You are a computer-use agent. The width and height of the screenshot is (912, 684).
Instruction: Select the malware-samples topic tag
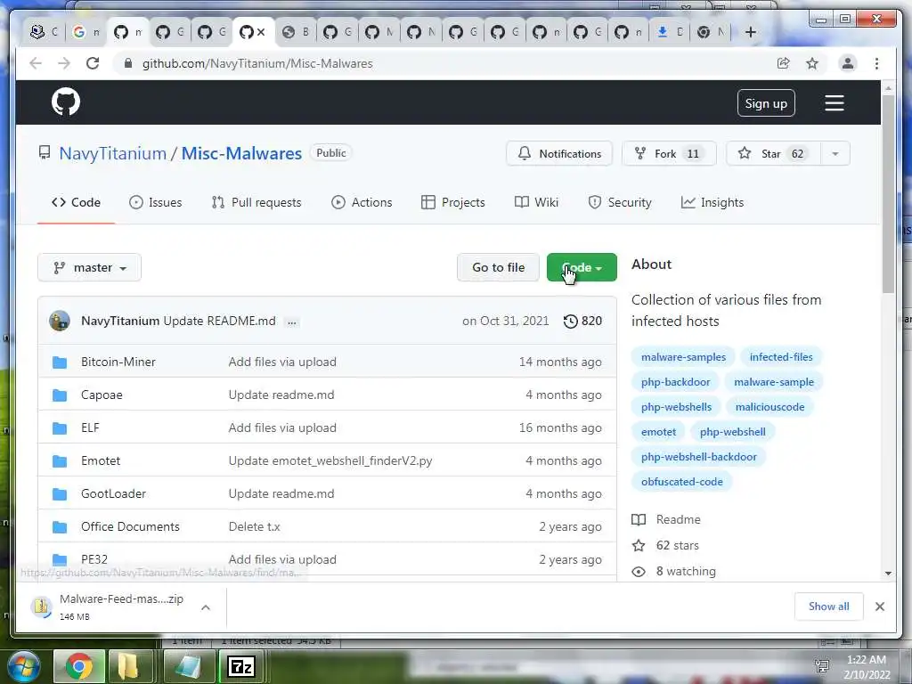[683, 357]
